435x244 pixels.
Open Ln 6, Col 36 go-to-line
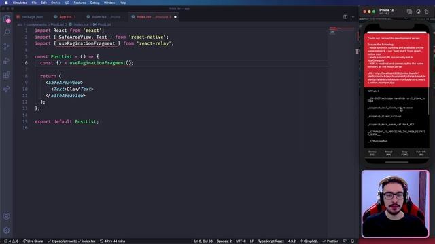203,241
